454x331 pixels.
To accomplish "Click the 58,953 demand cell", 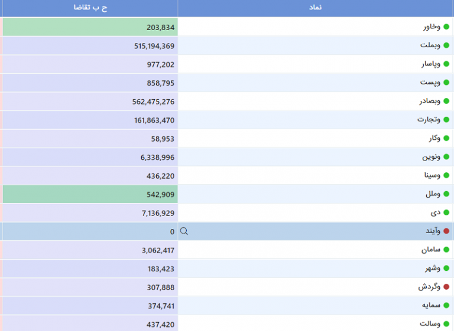I will 90,139.
